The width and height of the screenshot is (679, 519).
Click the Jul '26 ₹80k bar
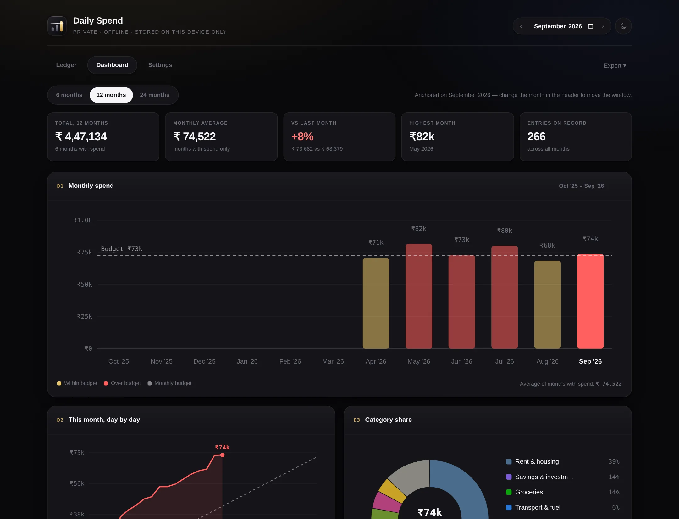[x=505, y=297]
